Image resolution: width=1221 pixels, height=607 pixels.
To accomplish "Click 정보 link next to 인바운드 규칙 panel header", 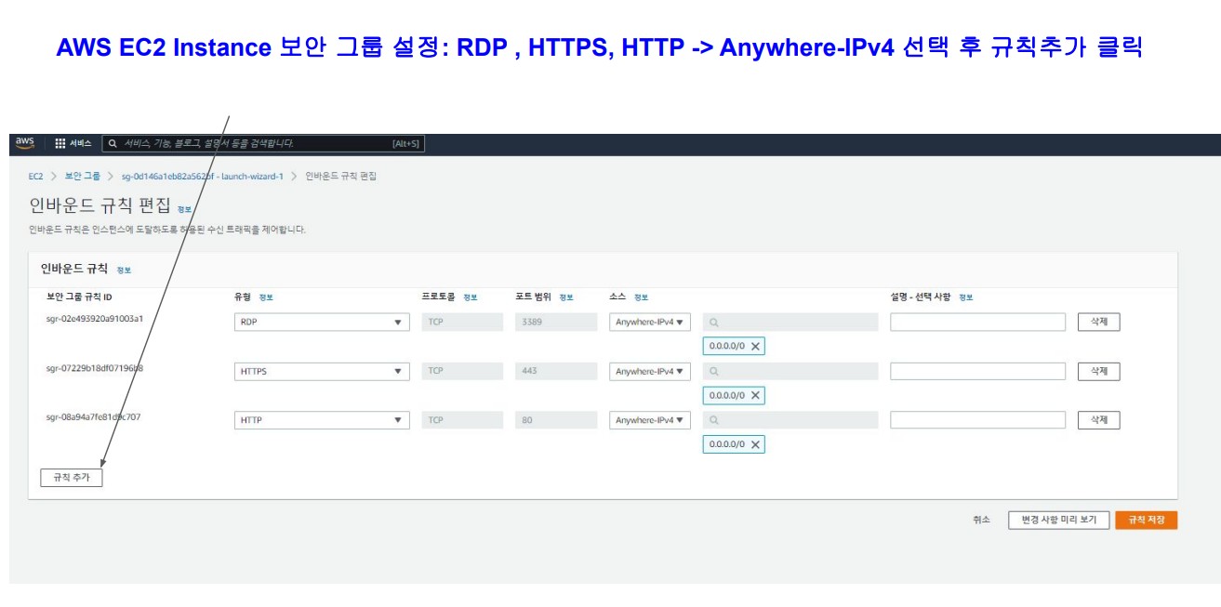I will (124, 271).
